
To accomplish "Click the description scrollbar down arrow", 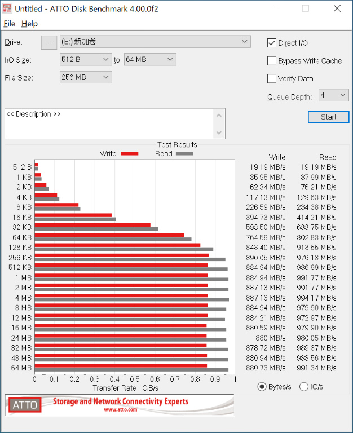I will point(219,132).
